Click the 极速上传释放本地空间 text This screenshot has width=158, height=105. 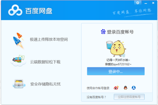coord(49,40)
